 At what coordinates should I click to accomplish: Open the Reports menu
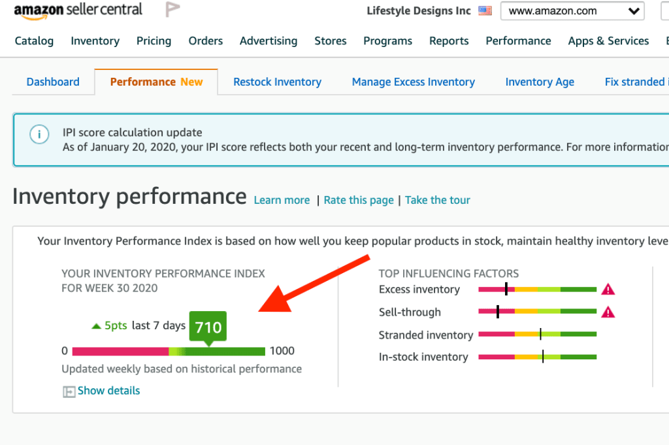[449, 41]
